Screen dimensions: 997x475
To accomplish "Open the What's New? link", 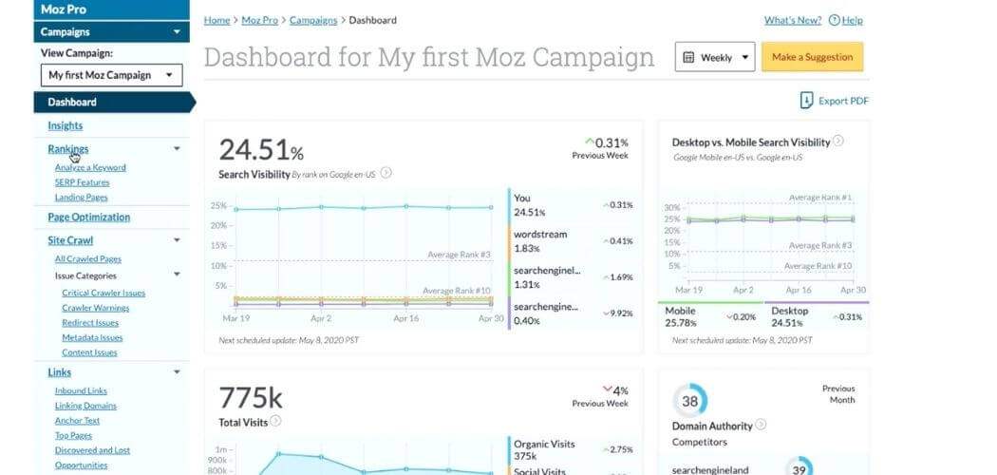I will (x=793, y=20).
